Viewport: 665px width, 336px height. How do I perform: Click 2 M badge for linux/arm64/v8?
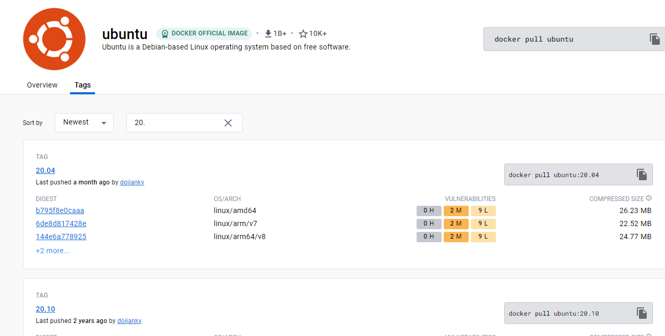[x=456, y=237]
